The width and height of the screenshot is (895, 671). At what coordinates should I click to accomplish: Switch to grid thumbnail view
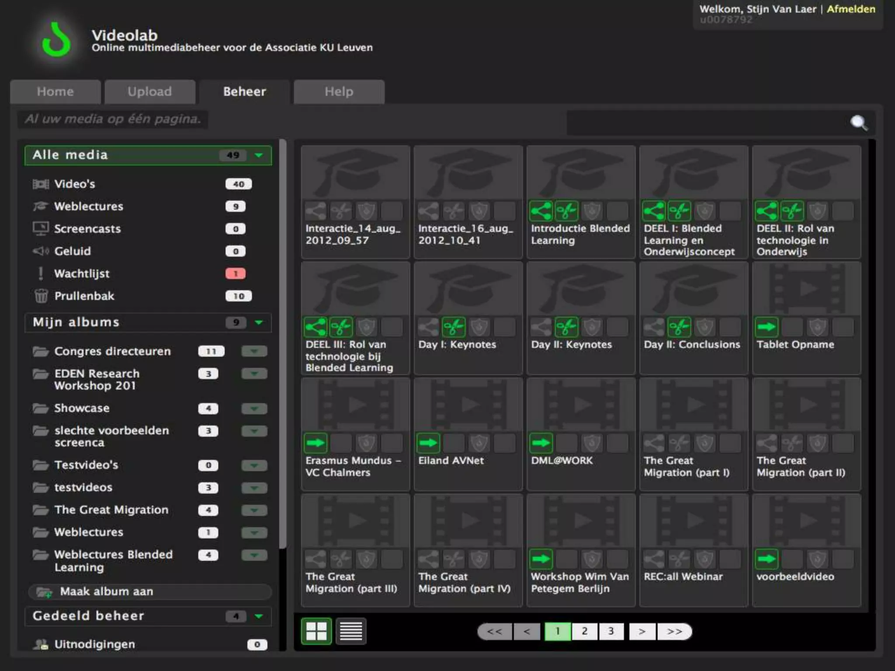316,631
